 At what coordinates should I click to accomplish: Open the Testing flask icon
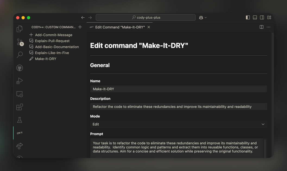pyautogui.click(x=20, y=120)
